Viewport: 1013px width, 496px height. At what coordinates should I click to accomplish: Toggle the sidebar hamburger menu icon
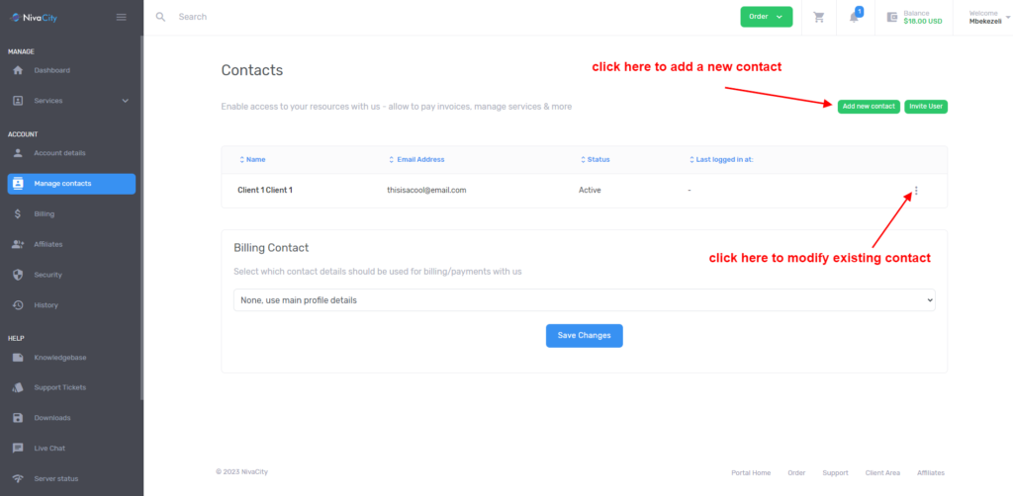[122, 17]
